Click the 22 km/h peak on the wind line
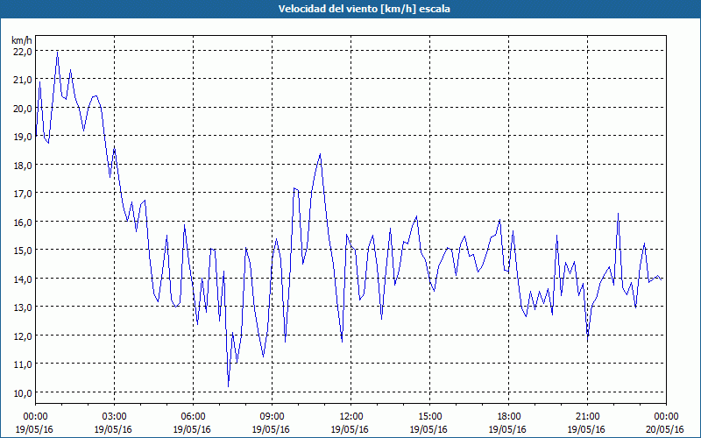 (x=57, y=53)
